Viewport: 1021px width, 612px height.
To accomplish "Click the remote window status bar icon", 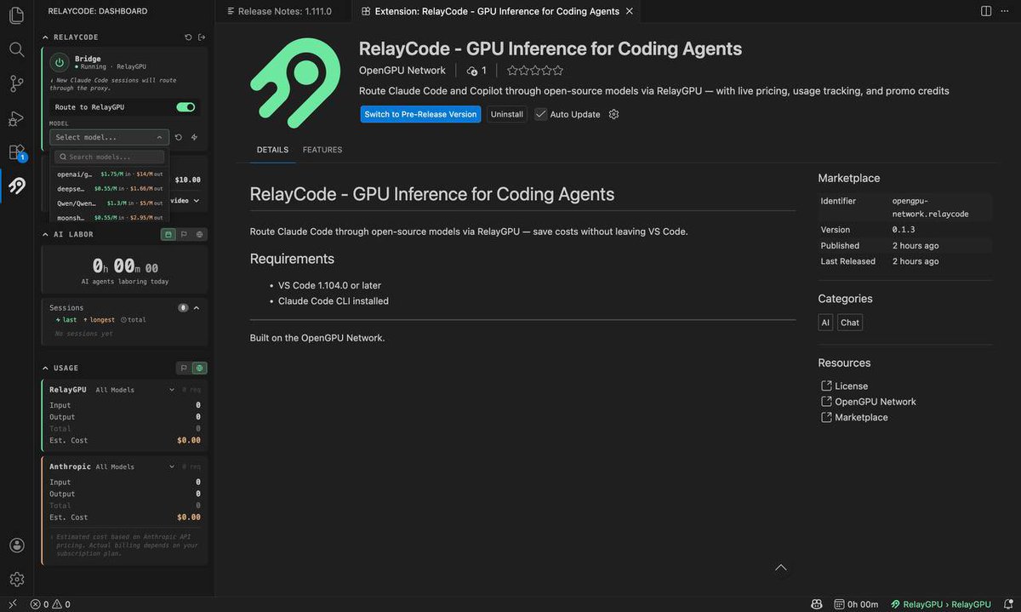I will tap(12, 604).
